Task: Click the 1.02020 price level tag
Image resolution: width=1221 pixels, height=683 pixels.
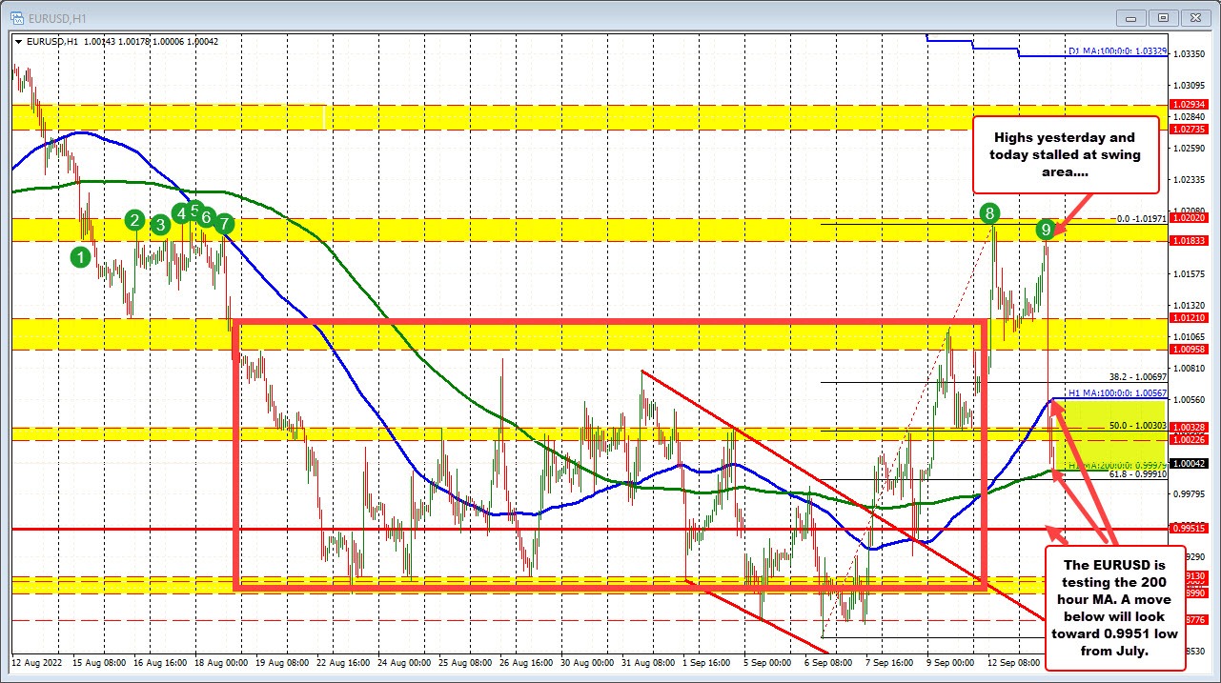Action: click(1188, 217)
